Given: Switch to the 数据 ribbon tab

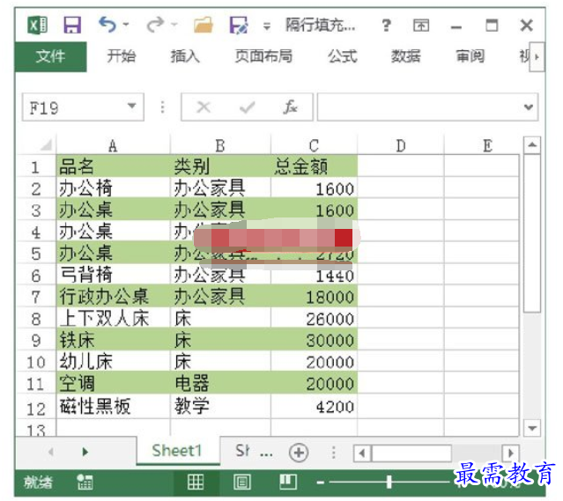Looking at the screenshot, I should 406,56.
